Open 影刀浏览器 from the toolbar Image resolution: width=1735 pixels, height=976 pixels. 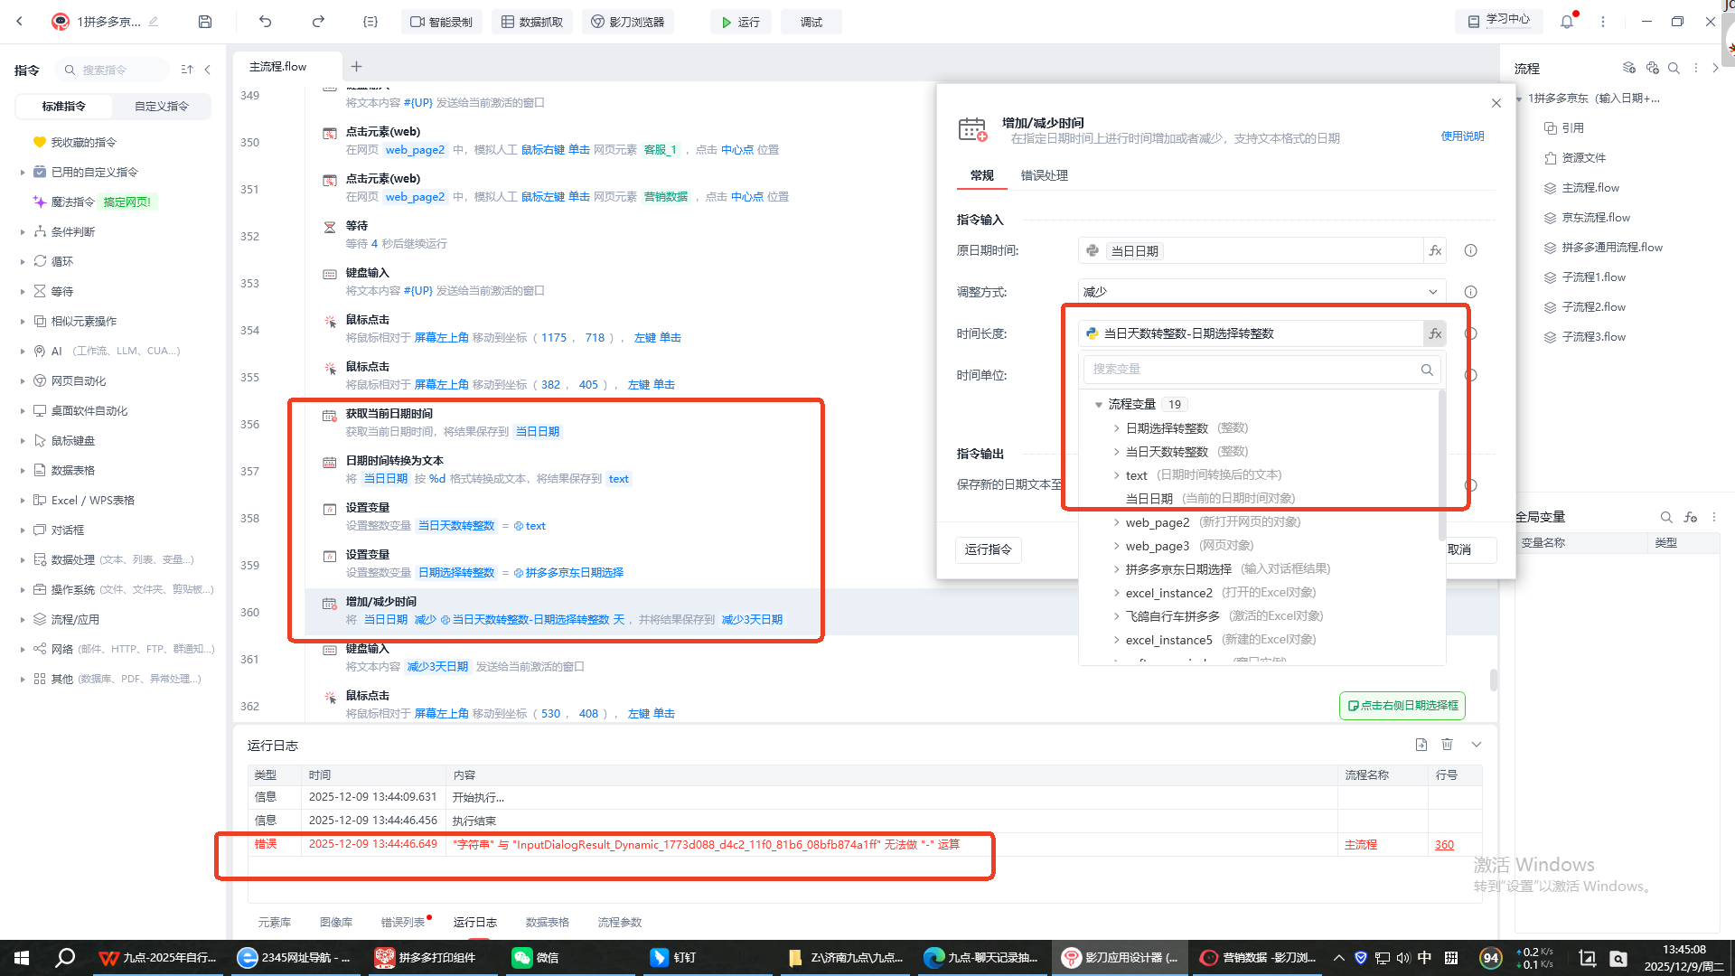coord(629,22)
